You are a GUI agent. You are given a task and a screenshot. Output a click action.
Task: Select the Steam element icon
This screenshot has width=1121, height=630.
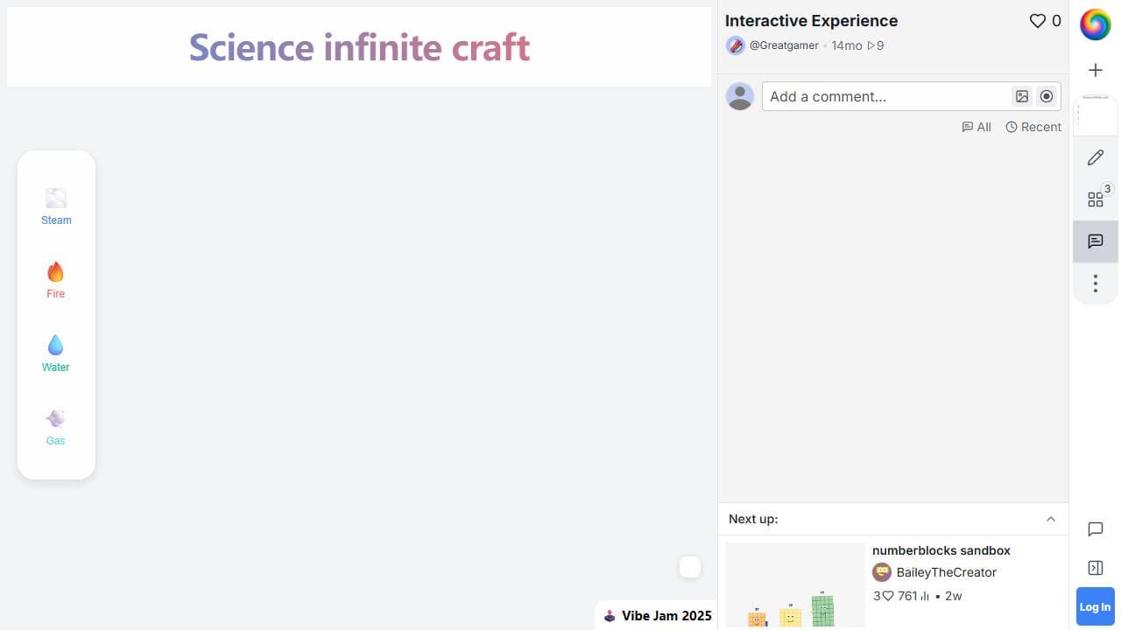(x=56, y=199)
